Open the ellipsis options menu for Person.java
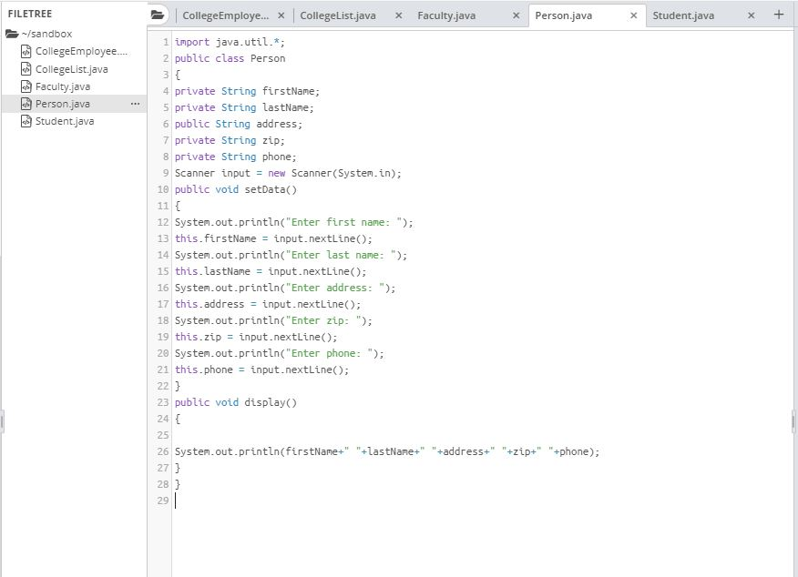 135,104
